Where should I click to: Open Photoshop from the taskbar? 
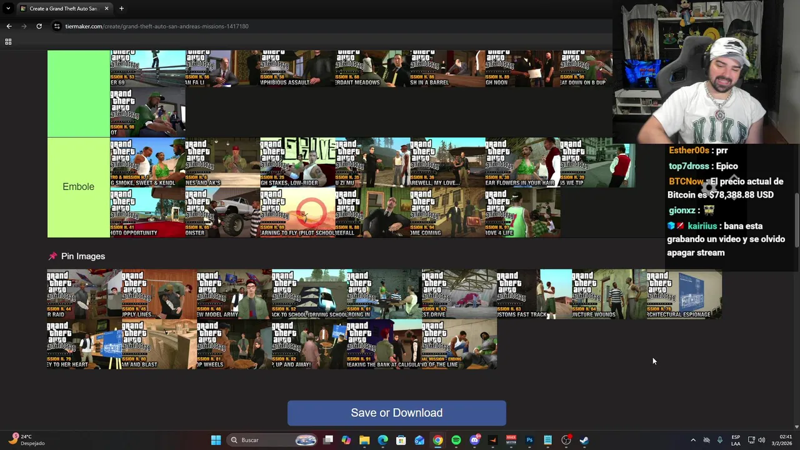(529, 440)
